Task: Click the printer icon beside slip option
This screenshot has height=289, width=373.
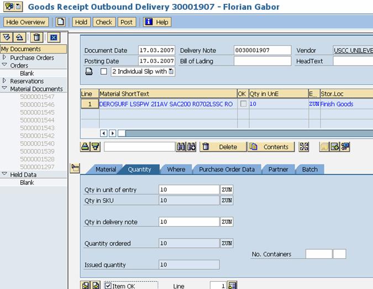Action: [89, 72]
